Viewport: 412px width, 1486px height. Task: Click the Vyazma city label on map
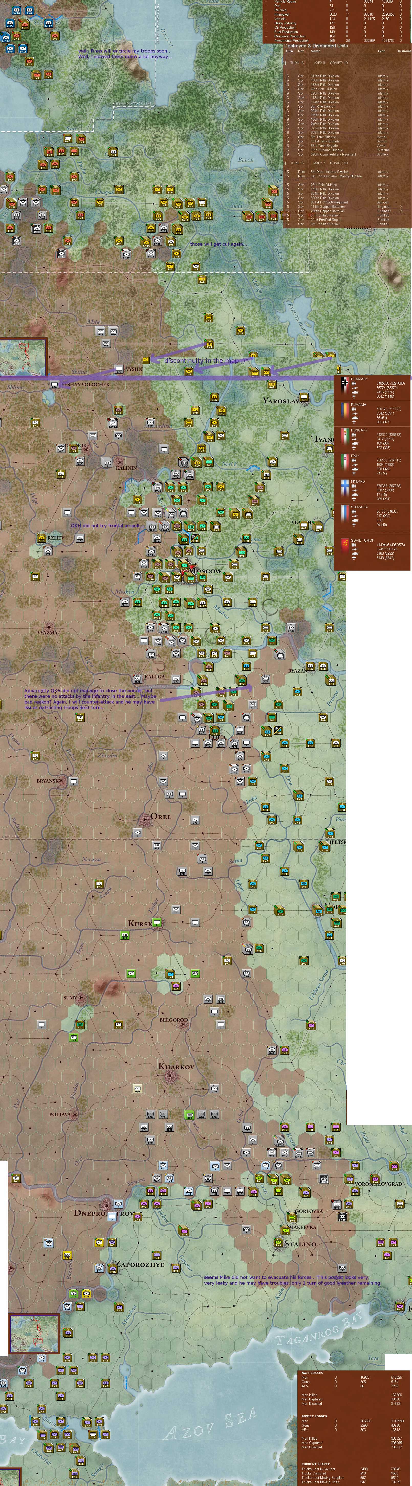(47, 632)
